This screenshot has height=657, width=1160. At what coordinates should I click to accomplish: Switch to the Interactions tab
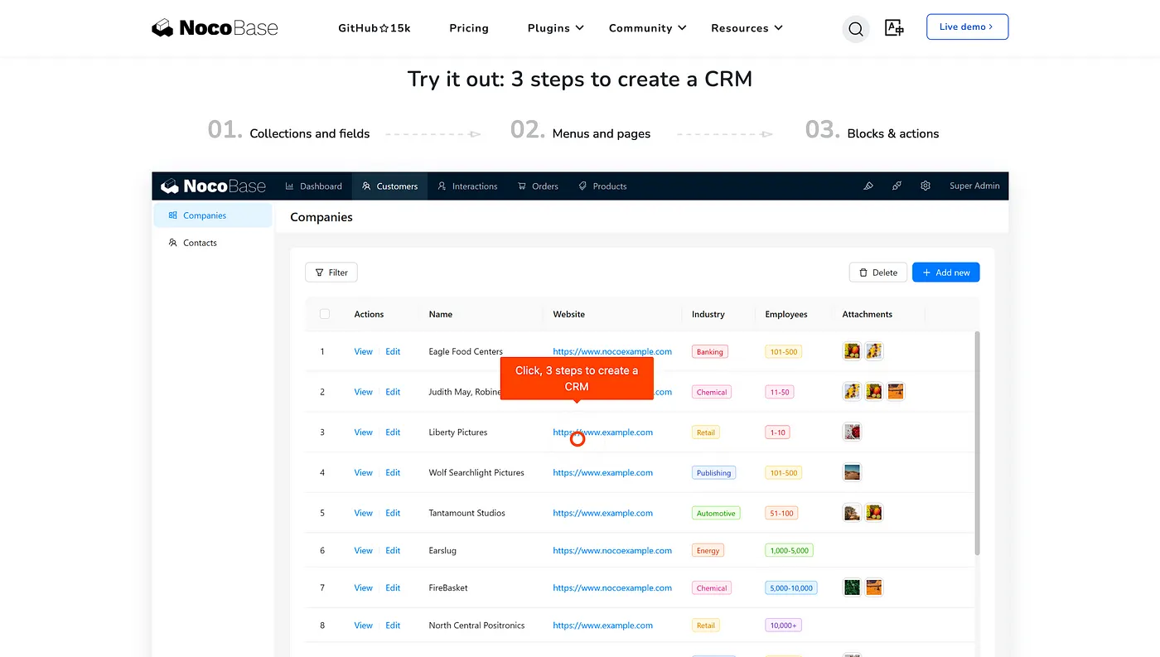(467, 186)
